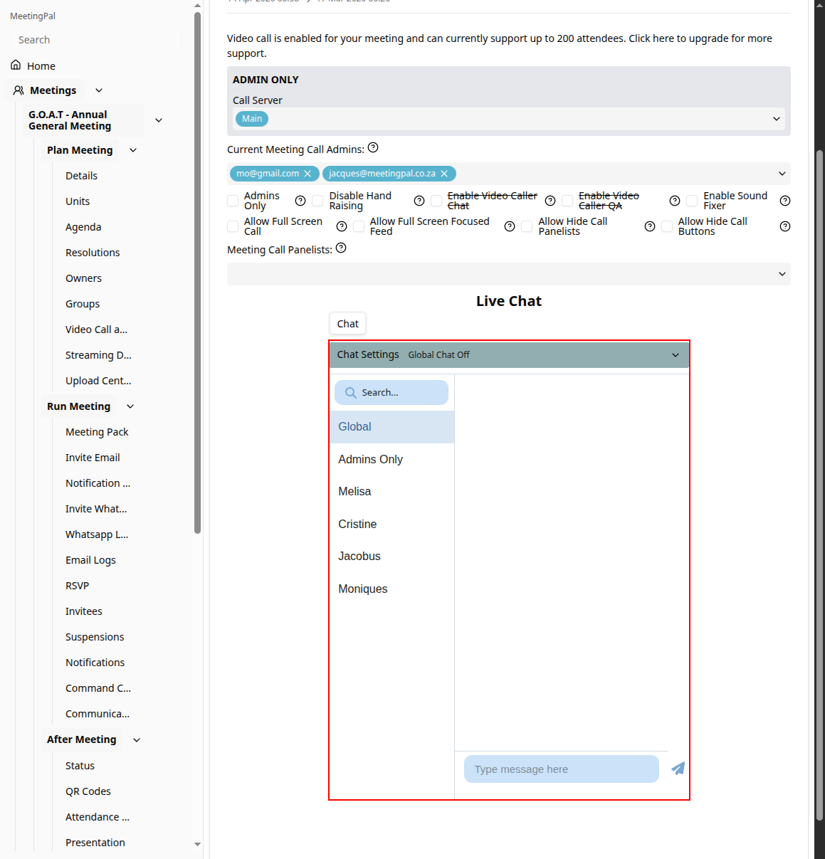Open help for Meeting Call Panelists
The width and height of the screenshot is (825, 859).
[341, 248]
